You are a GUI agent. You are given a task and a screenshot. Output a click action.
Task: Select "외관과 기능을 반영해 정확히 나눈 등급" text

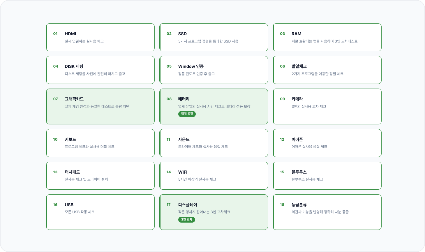[320, 212]
